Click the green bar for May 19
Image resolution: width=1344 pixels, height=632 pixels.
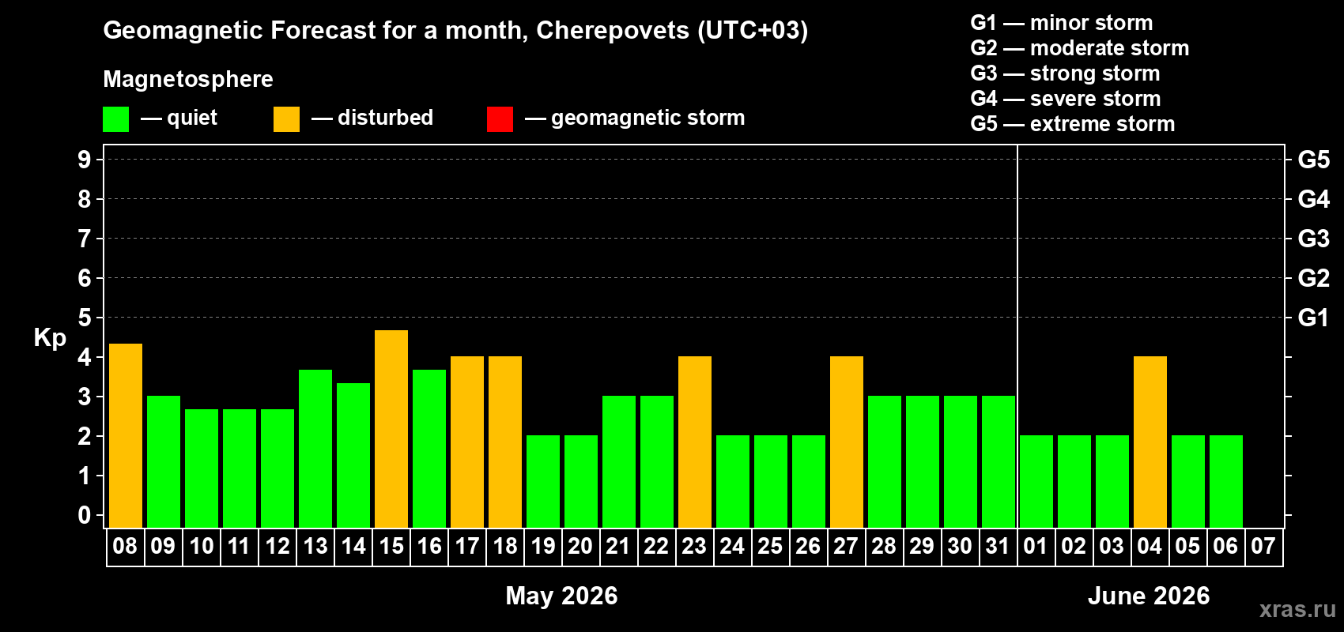543,482
